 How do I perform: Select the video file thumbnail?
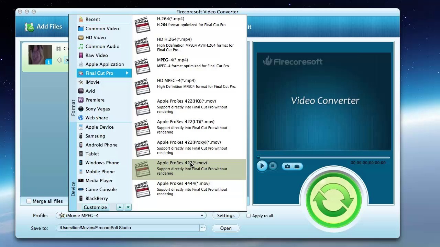pyautogui.click(x=40, y=55)
